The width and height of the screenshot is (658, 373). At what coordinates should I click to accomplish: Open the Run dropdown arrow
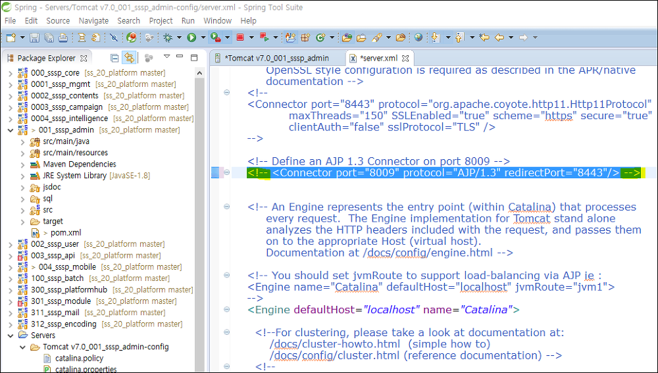tap(203, 37)
